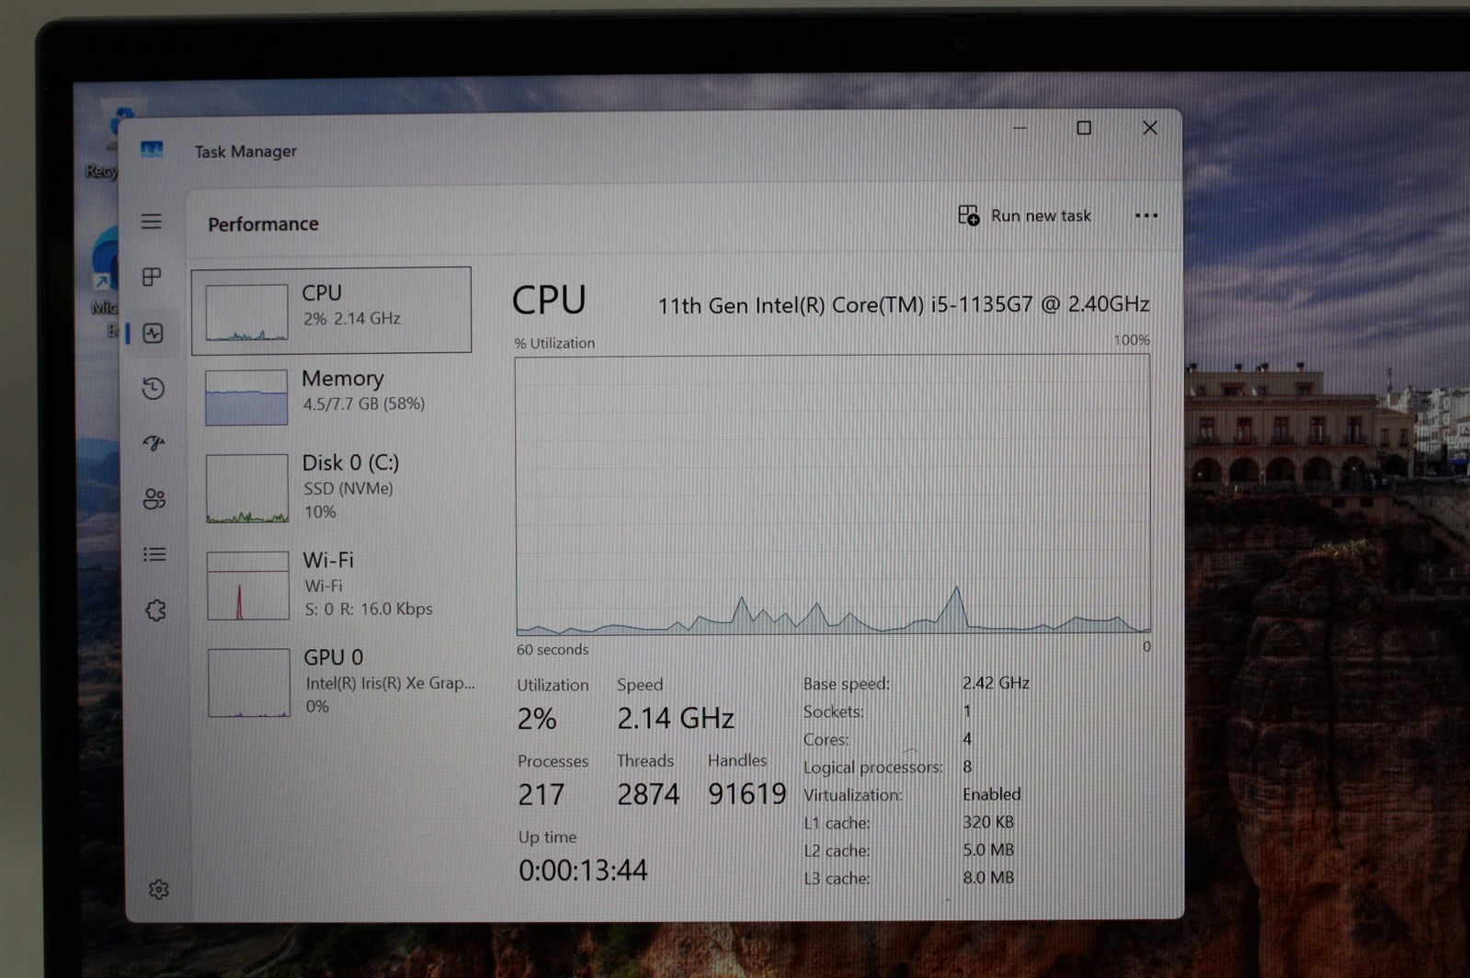Open the Details list sidebar icon
The height and width of the screenshot is (978, 1470).
pos(154,554)
